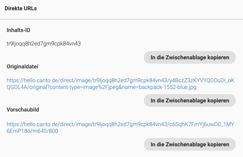This screenshot has width=243, height=157.
Task: Copy the Vorschaubild URL to clipboard
Action: [x=190, y=144]
